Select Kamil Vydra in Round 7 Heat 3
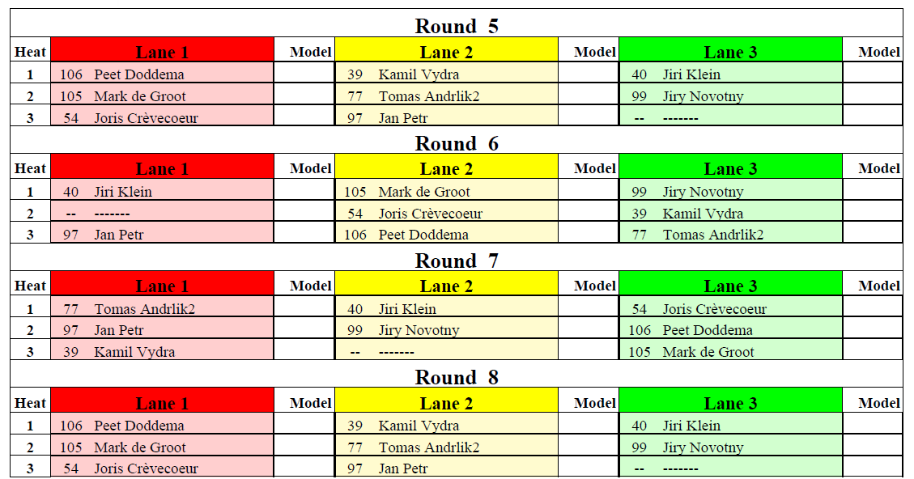The height and width of the screenshot is (479, 914). (134, 352)
